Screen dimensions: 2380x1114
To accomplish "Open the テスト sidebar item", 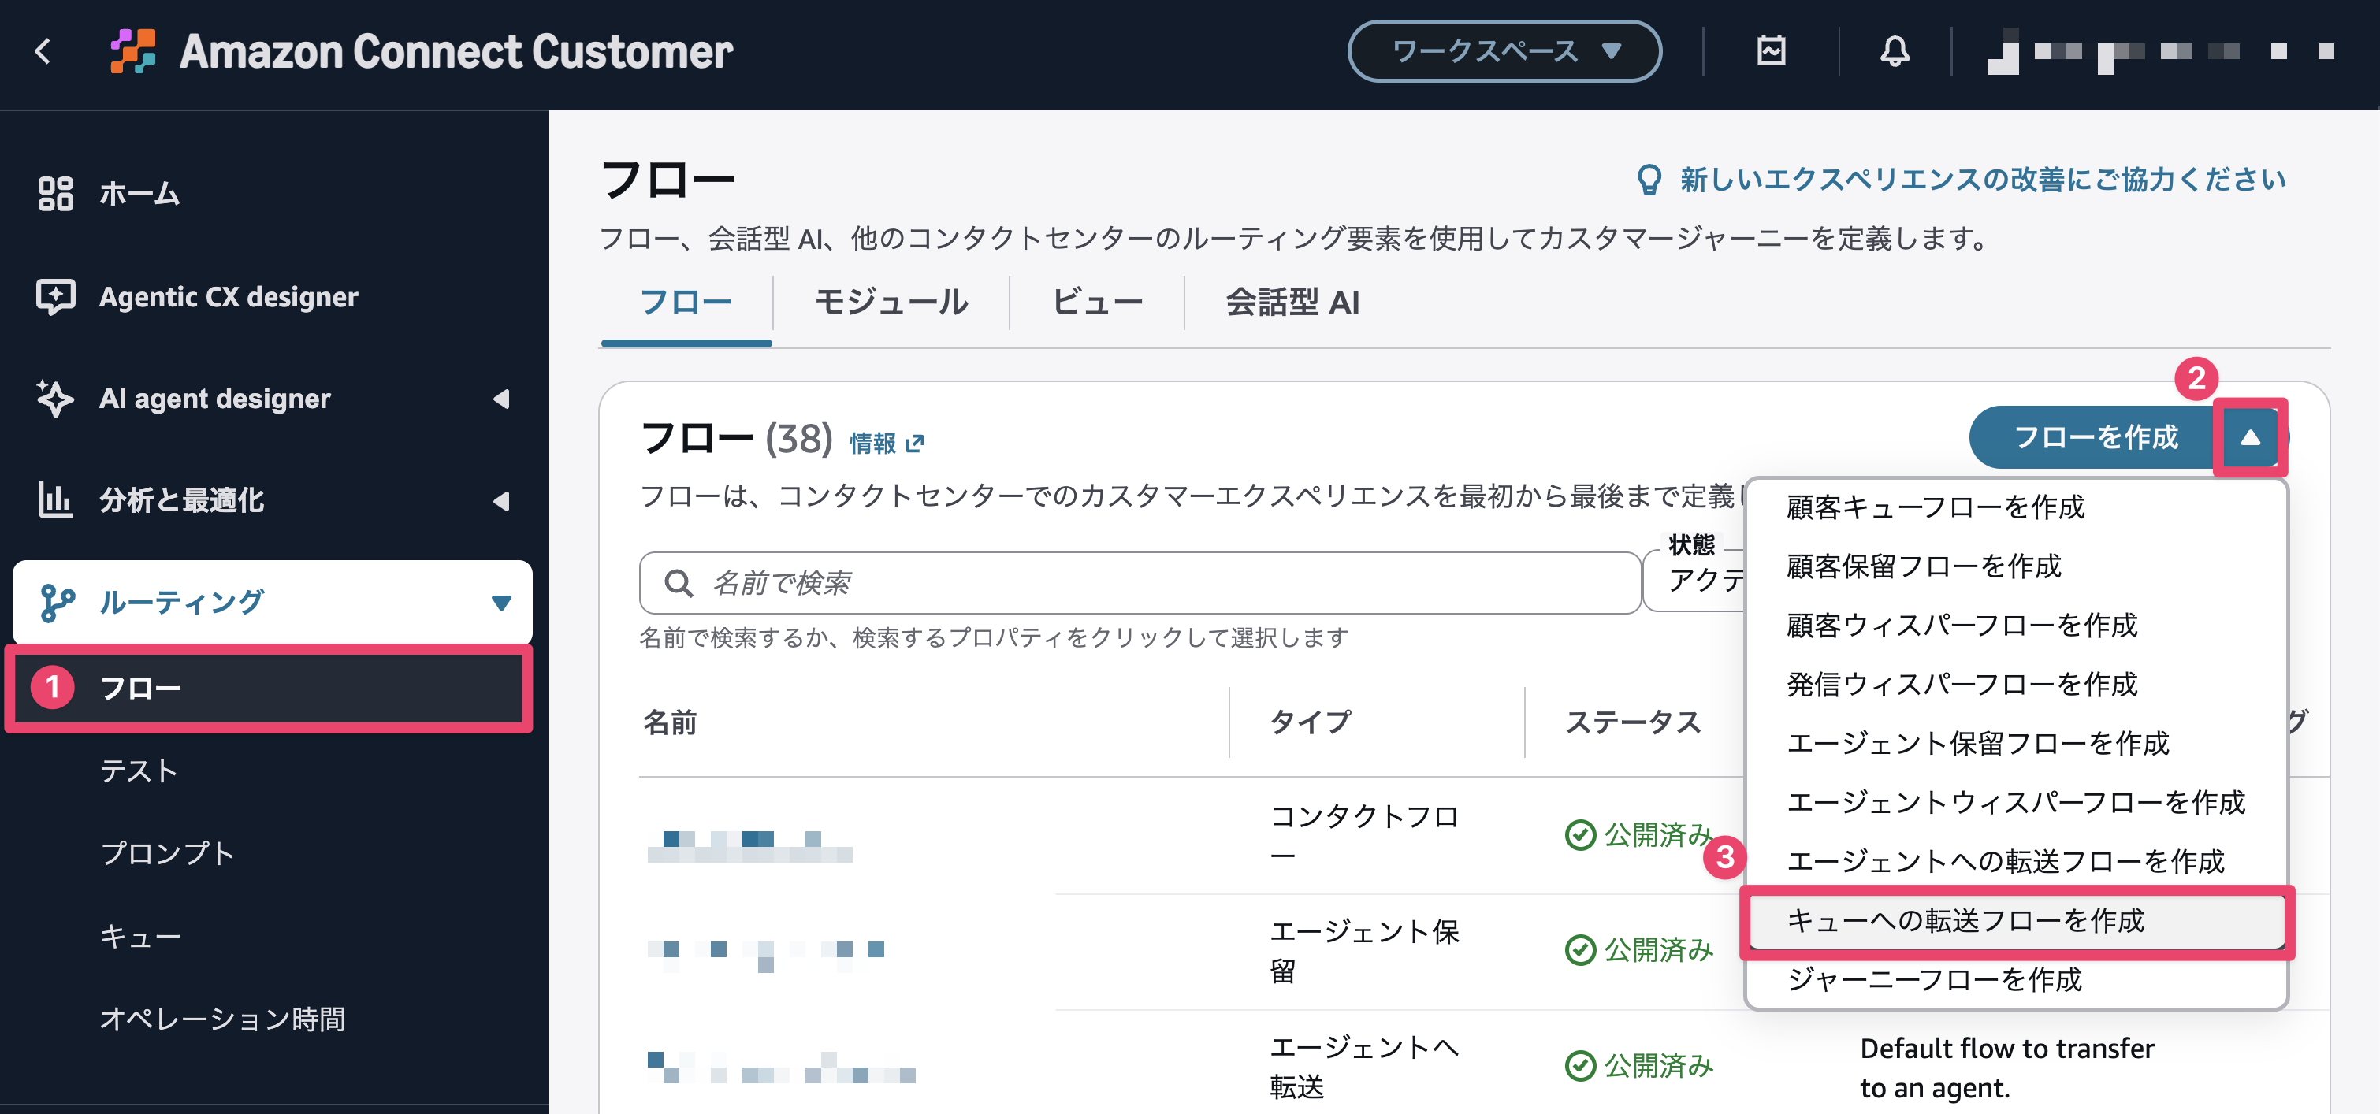I will (139, 771).
